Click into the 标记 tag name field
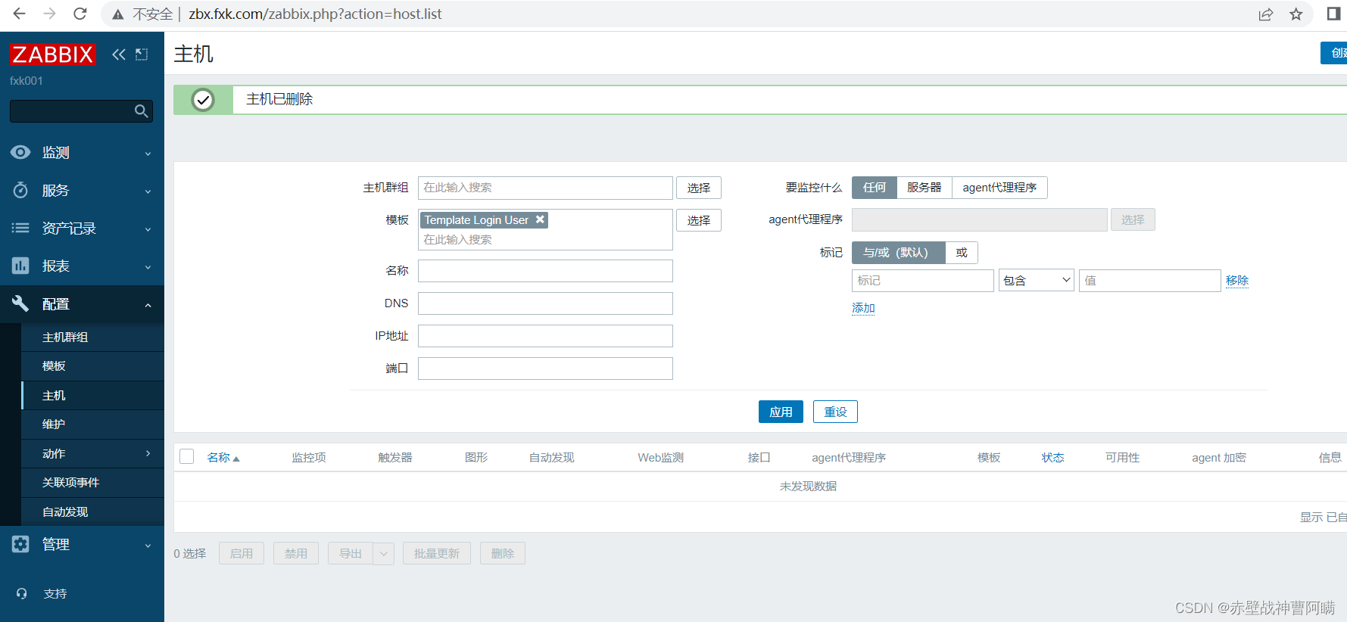 pyautogui.click(x=922, y=281)
